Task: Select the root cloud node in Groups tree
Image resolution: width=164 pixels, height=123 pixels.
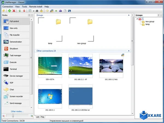Action: pyautogui.click(x=141, y=19)
